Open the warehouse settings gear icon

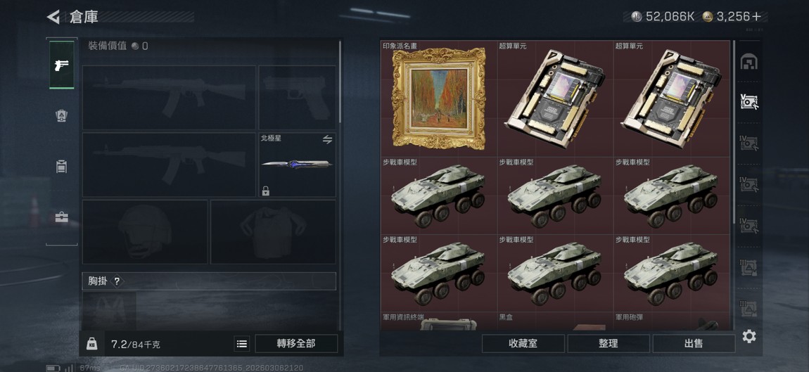(x=749, y=337)
